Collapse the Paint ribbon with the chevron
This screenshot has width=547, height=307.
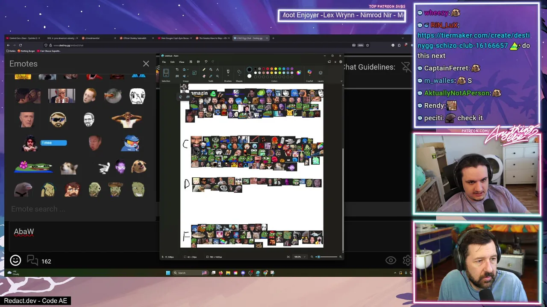point(341,81)
